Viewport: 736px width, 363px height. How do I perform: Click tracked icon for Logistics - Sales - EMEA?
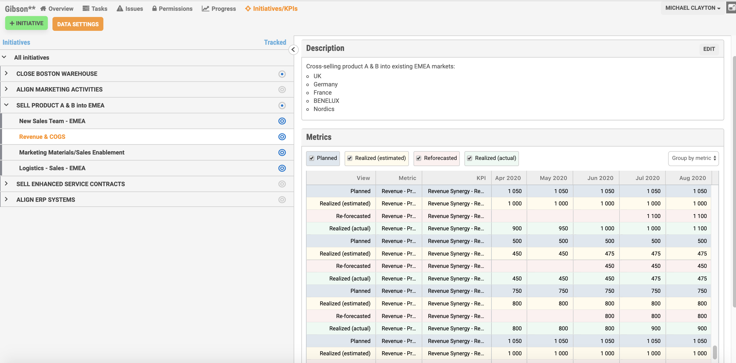282,168
